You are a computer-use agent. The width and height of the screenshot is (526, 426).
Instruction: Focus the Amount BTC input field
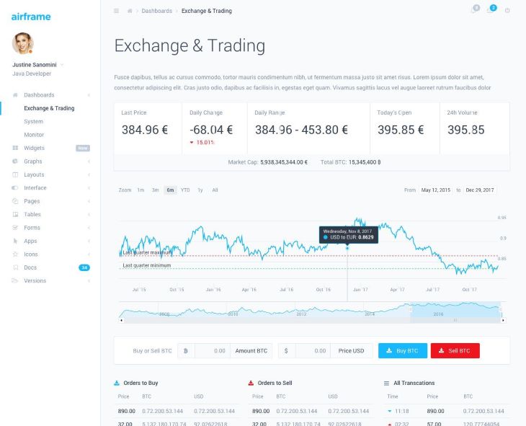[213, 351]
